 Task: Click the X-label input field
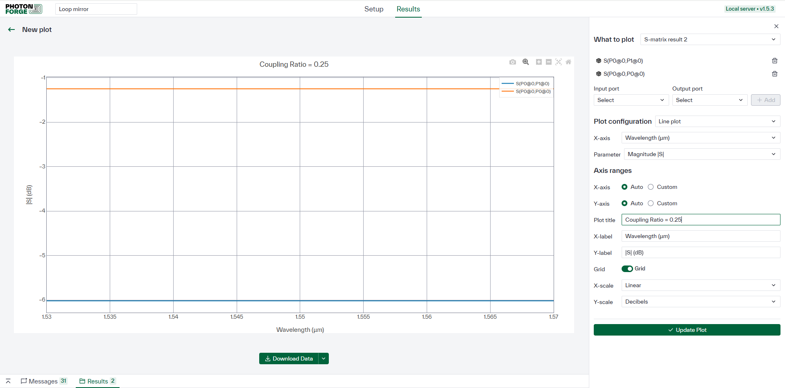(x=701, y=236)
